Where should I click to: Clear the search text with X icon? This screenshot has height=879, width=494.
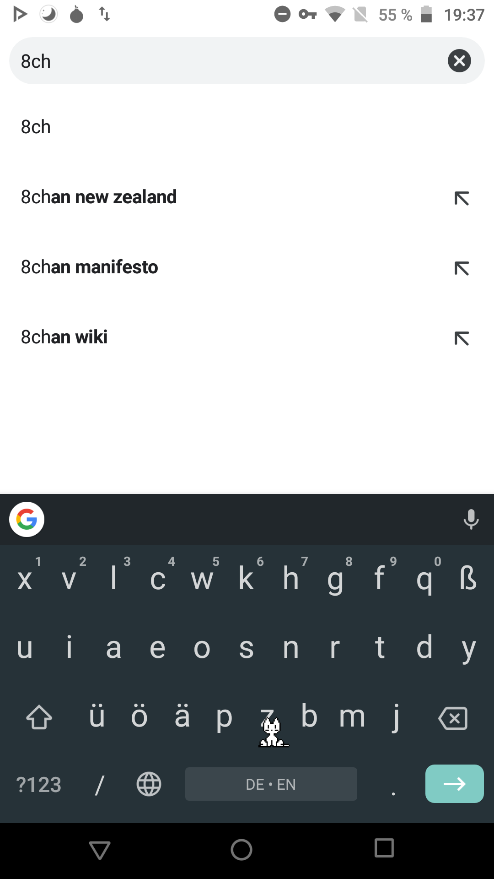point(459,61)
